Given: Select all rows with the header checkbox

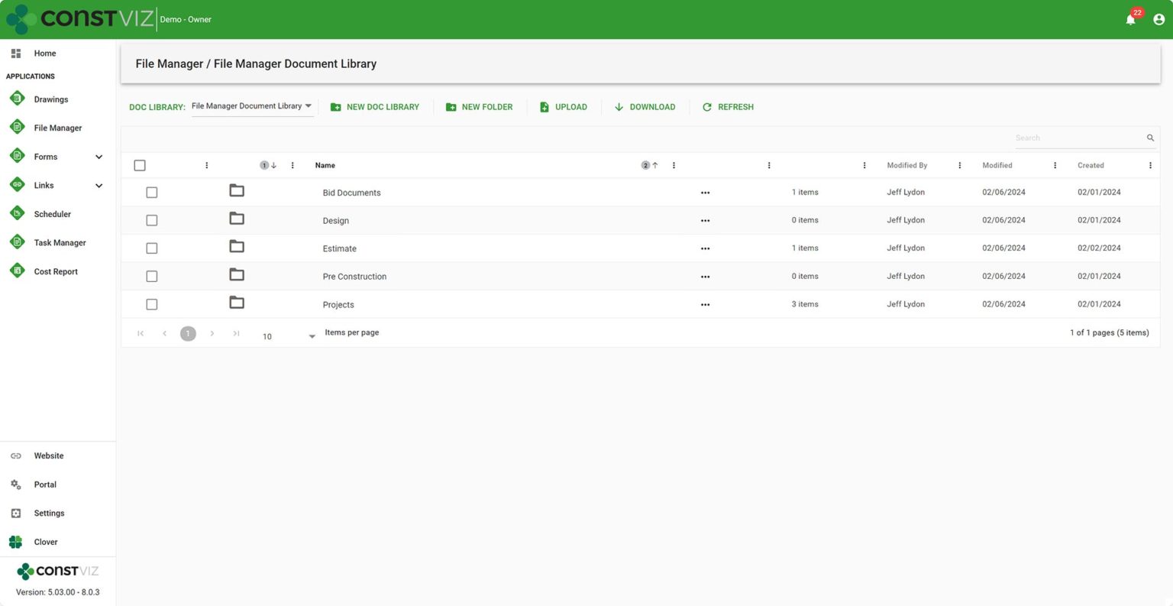Looking at the screenshot, I should tap(140, 164).
